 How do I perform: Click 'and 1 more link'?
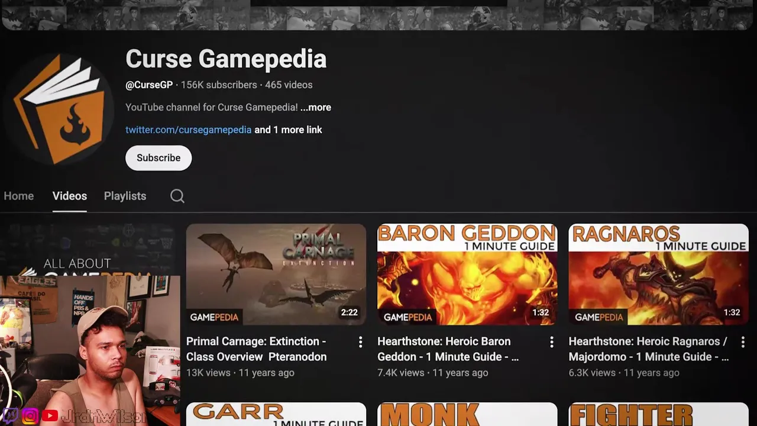(x=288, y=130)
